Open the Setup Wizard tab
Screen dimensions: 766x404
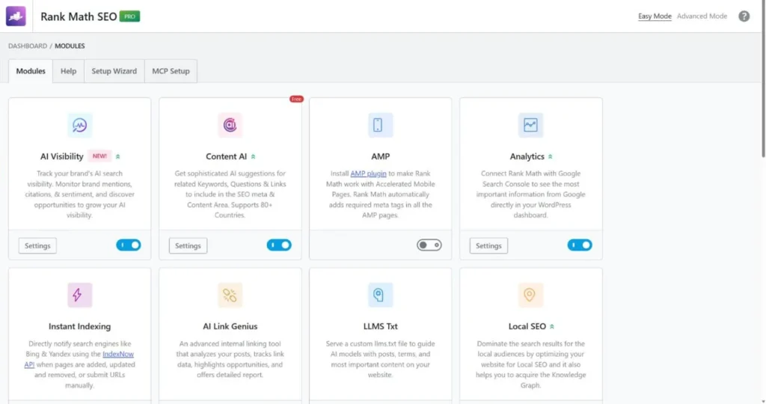click(x=114, y=71)
